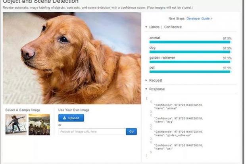Click the animal confidence bar

tap(190, 42)
